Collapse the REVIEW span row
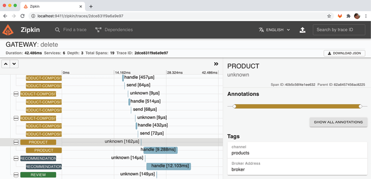Image resolution: width=371 pixels, height=179 pixels. point(16,175)
